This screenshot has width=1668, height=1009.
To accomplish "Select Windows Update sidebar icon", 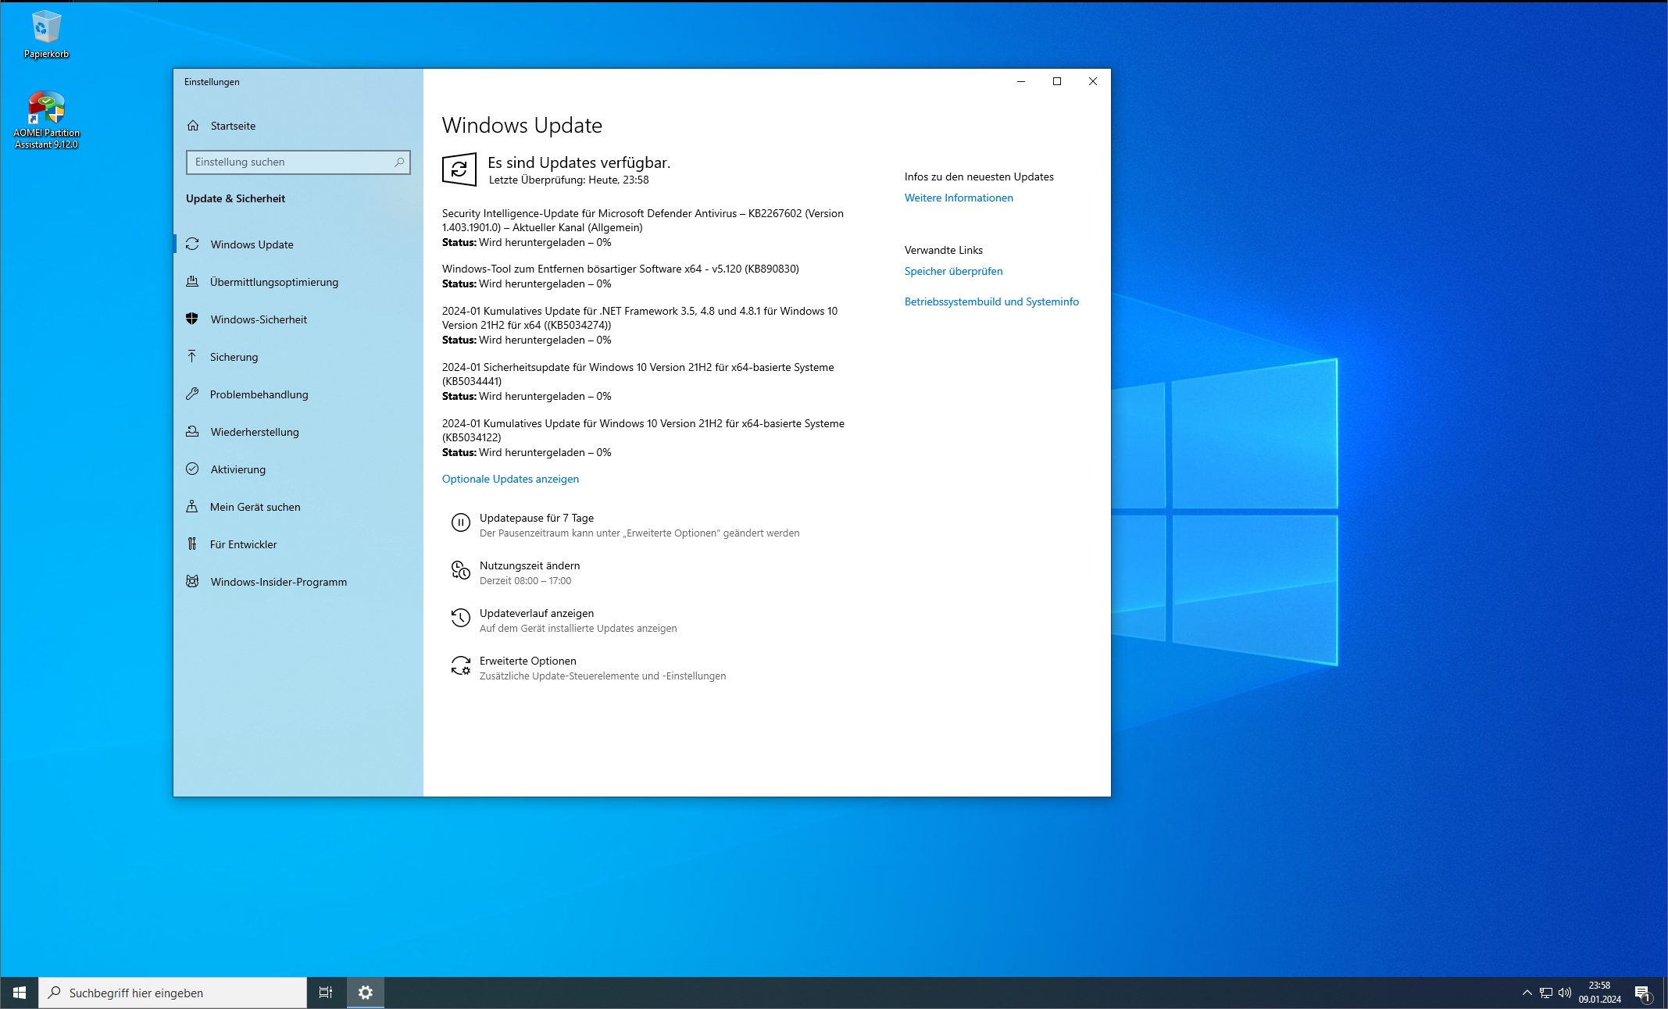I will (192, 244).
